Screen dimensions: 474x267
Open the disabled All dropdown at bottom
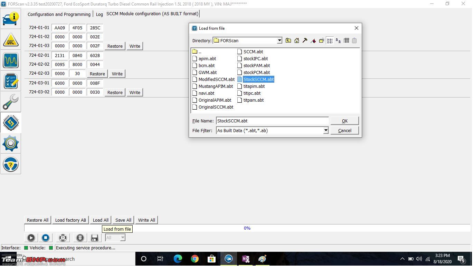tap(115, 238)
